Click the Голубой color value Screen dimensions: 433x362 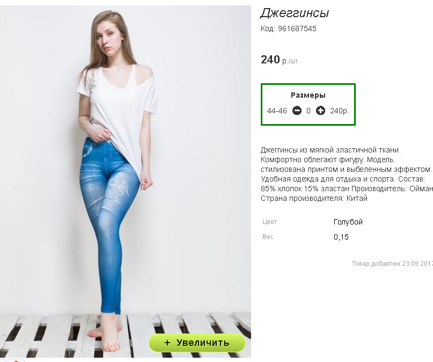(348, 222)
